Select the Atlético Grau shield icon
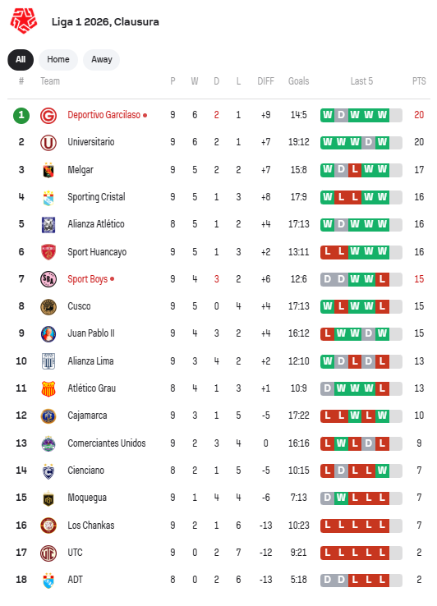 (x=48, y=388)
